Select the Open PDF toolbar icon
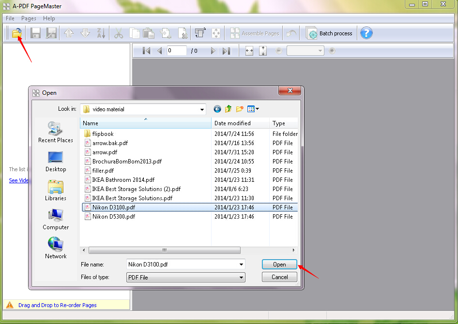Viewport: 458px width, 324px height. coord(16,32)
